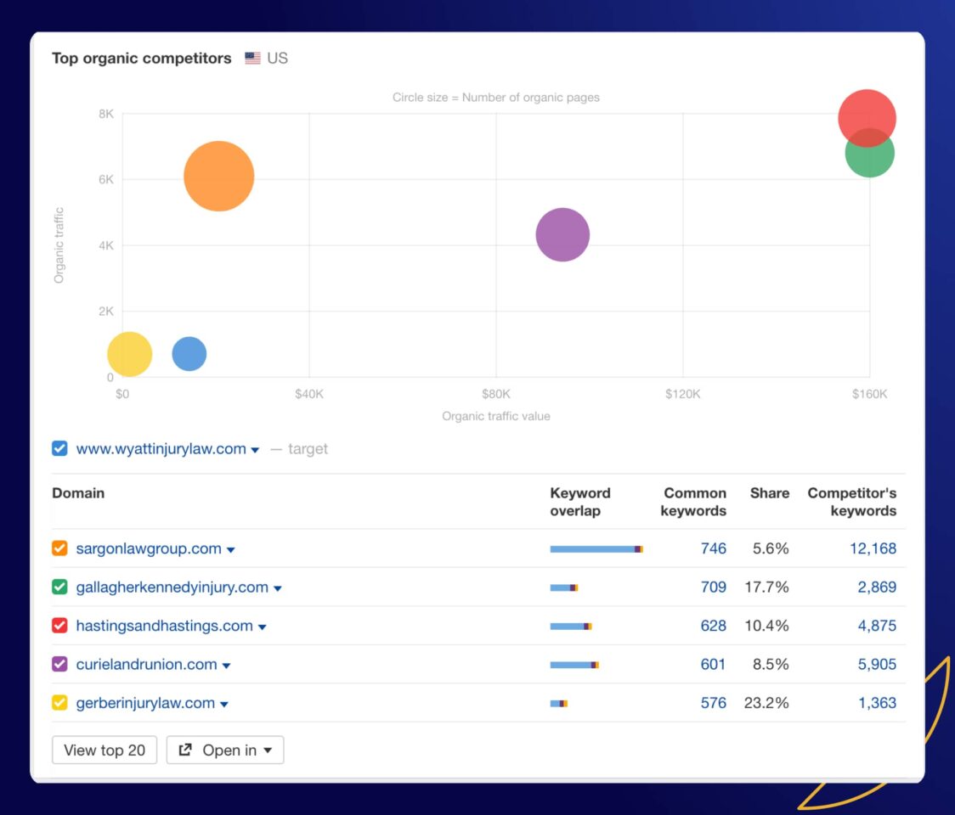The width and height of the screenshot is (955, 815).
Task: Open the gallagherkennedyinjury.com dropdown arrow
Action: click(278, 588)
